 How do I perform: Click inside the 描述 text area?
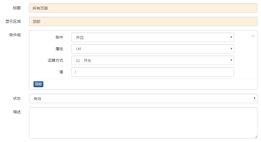[x=143, y=123]
